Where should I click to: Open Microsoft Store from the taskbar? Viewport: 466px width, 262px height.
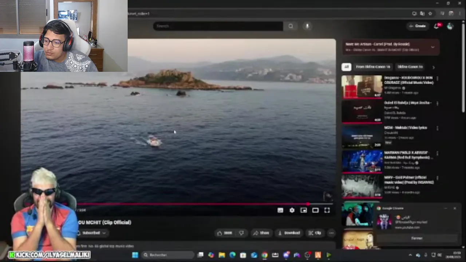[243, 255]
